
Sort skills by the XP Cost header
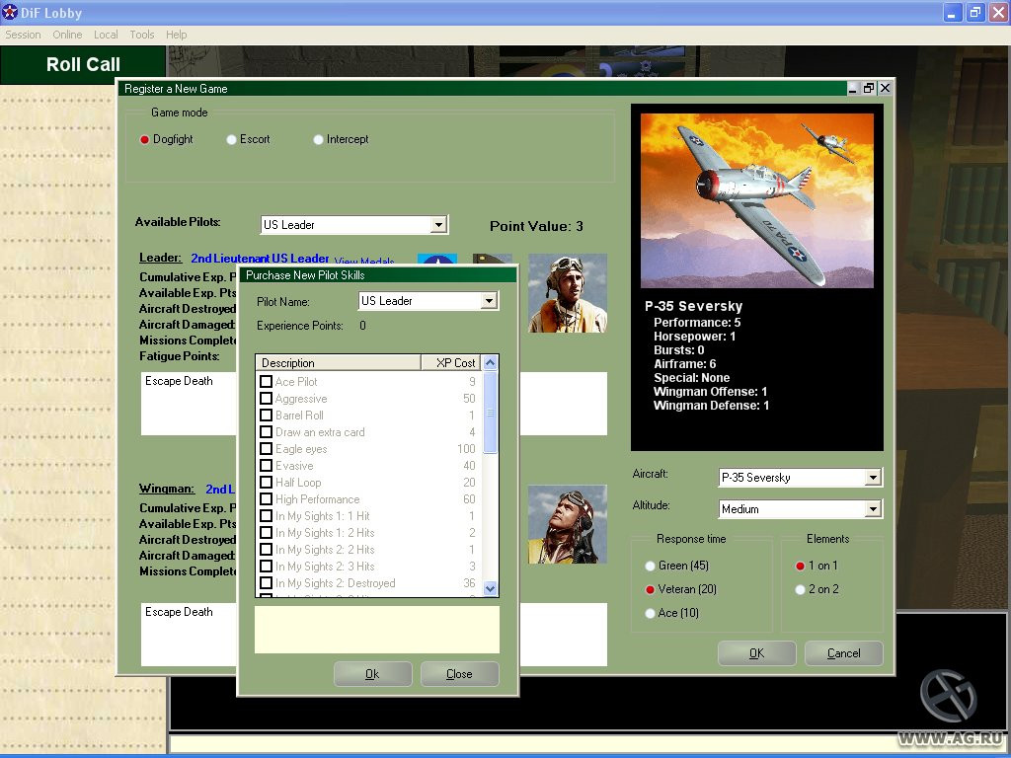tap(450, 363)
